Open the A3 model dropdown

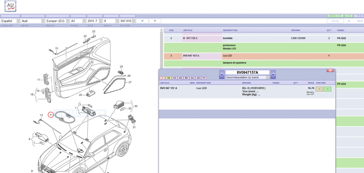coord(78,21)
